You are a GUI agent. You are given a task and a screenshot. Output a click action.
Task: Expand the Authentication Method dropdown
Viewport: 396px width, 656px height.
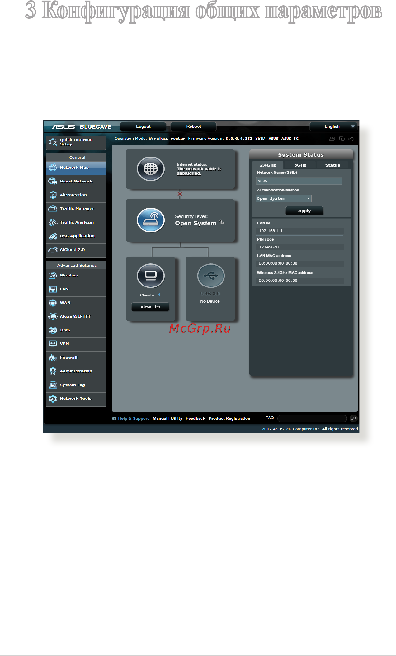pyautogui.click(x=283, y=198)
